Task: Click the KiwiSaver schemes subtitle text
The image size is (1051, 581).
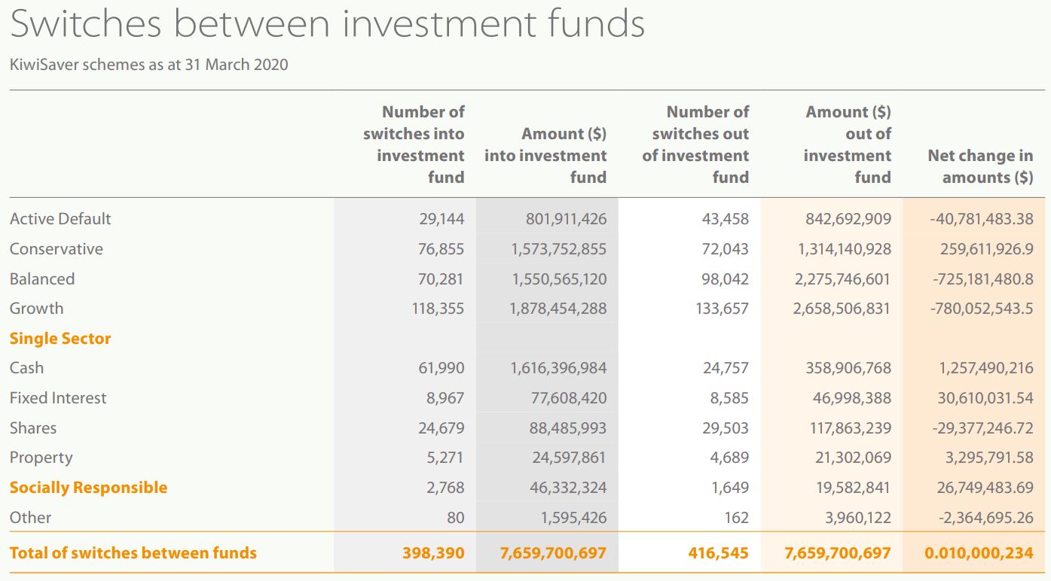Action: point(148,65)
